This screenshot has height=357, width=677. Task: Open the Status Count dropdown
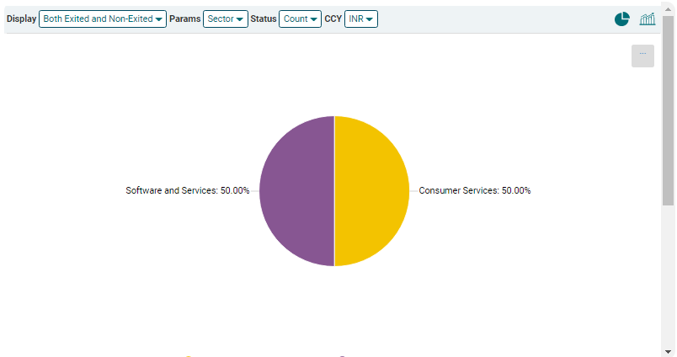[x=300, y=19]
